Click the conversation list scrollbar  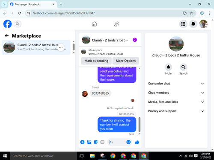point(74,47)
